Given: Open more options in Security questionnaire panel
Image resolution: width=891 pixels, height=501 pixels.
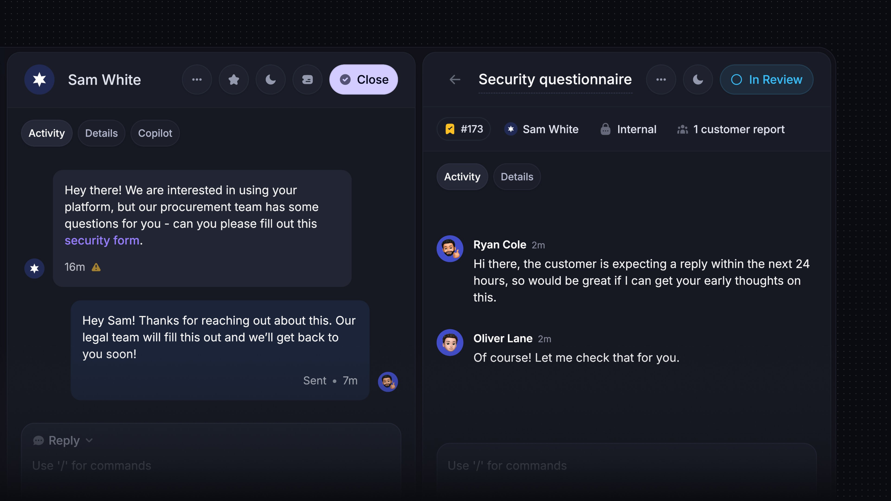Looking at the screenshot, I should (x=661, y=80).
